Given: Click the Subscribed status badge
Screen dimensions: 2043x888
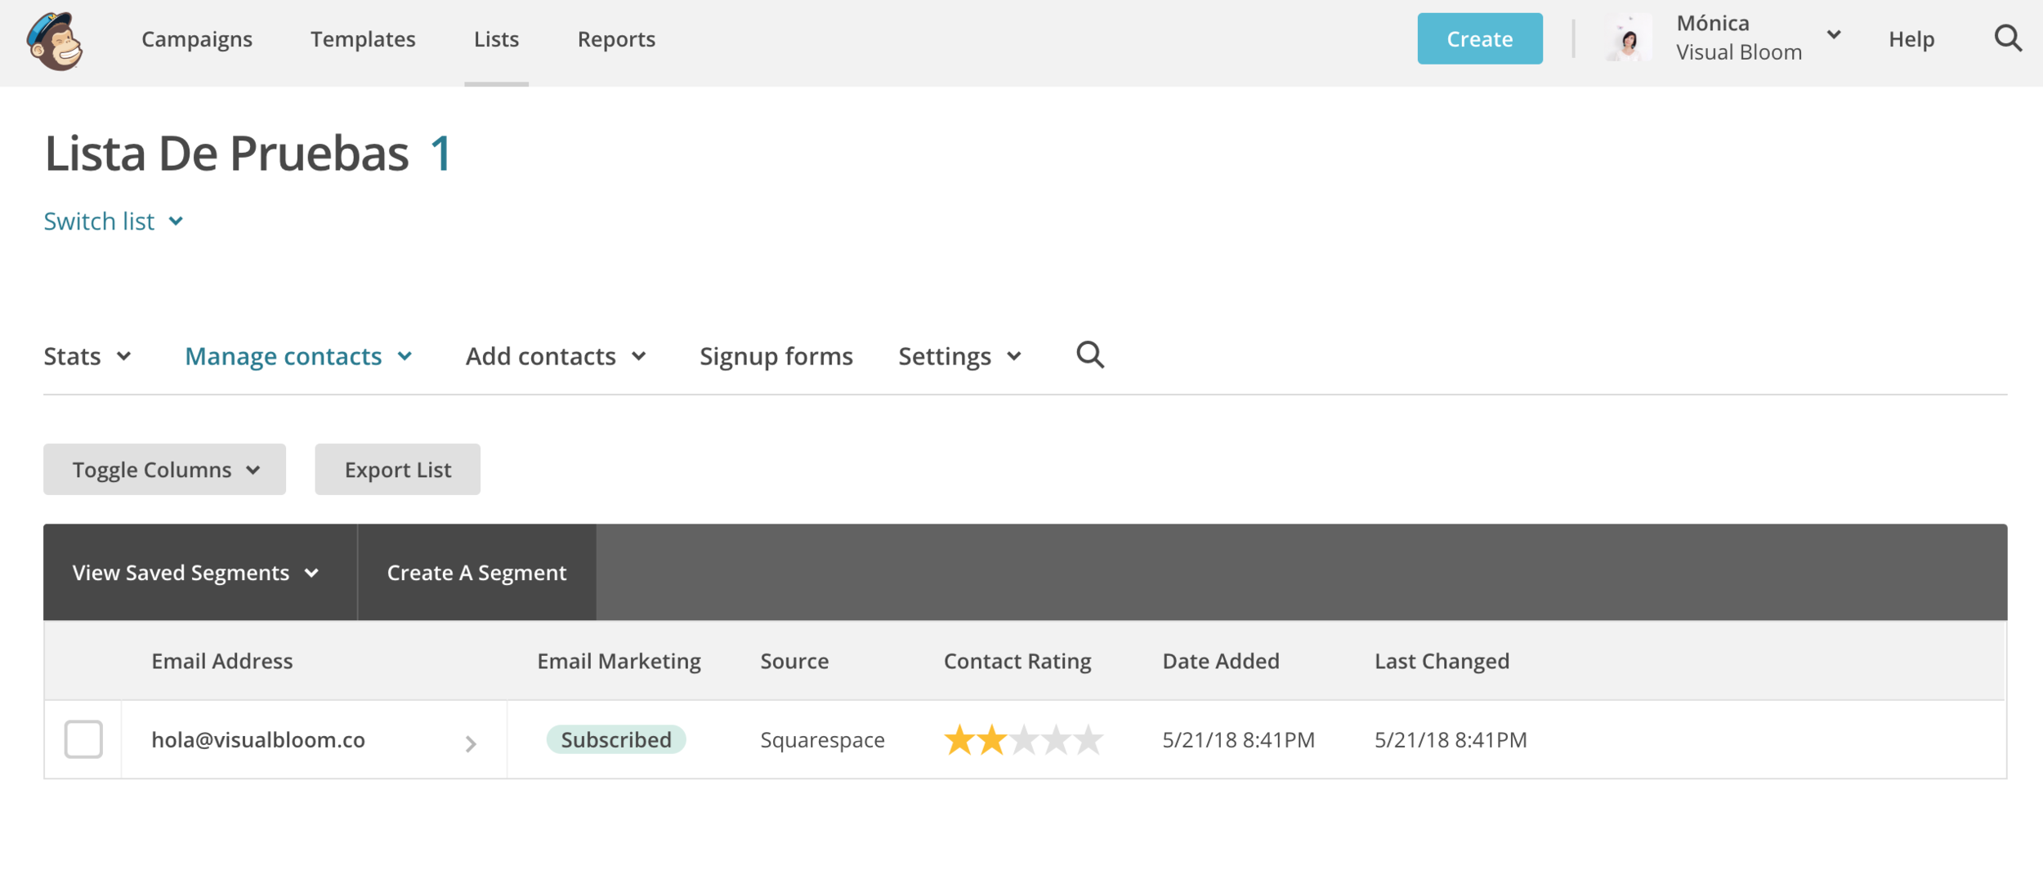Looking at the screenshot, I should click(x=615, y=739).
